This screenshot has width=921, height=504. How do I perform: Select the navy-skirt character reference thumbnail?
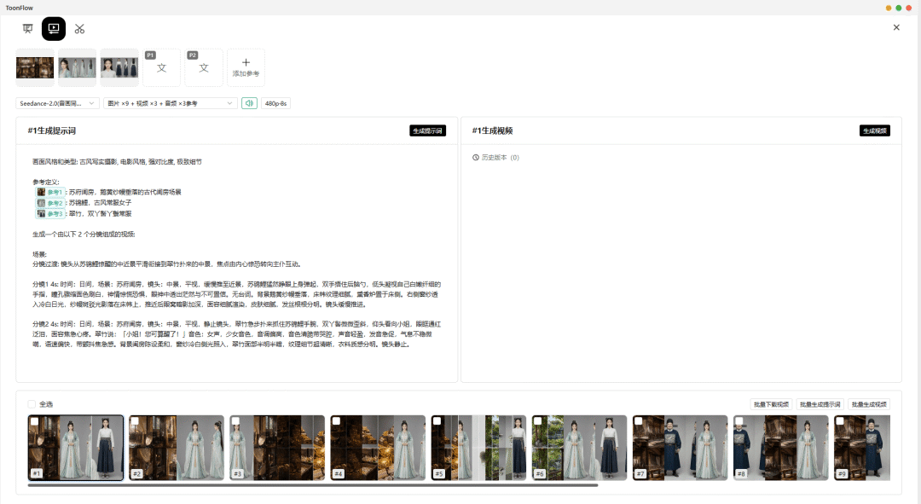point(119,67)
